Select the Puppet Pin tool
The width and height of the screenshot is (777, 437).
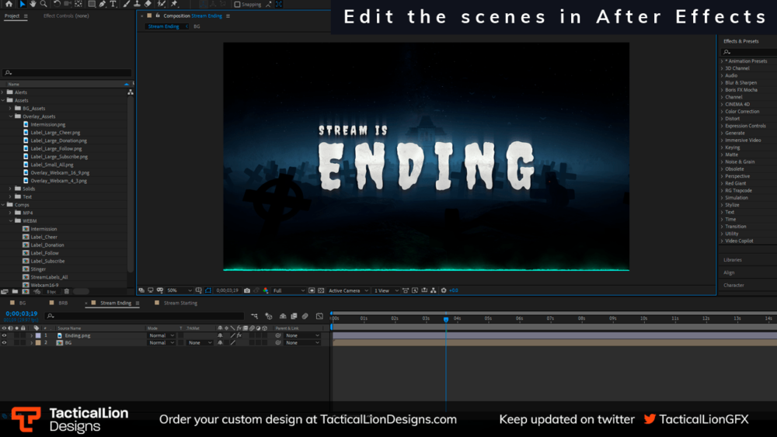(x=174, y=4)
